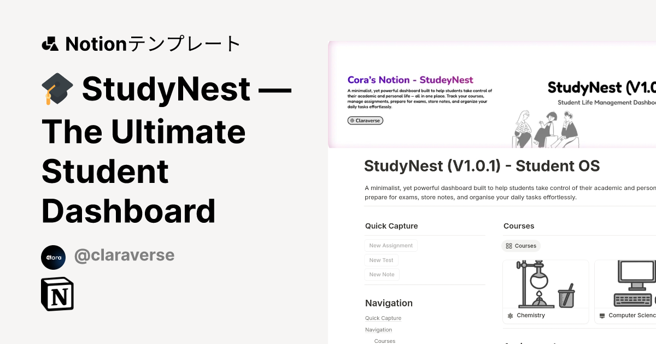Click the black Notion N logo below the avatar
Image resolution: width=656 pixels, height=344 pixels.
click(57, 294)
